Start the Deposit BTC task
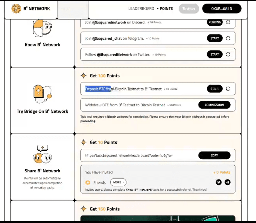Viewport: 256px width, 223px height. pos(215,89)
